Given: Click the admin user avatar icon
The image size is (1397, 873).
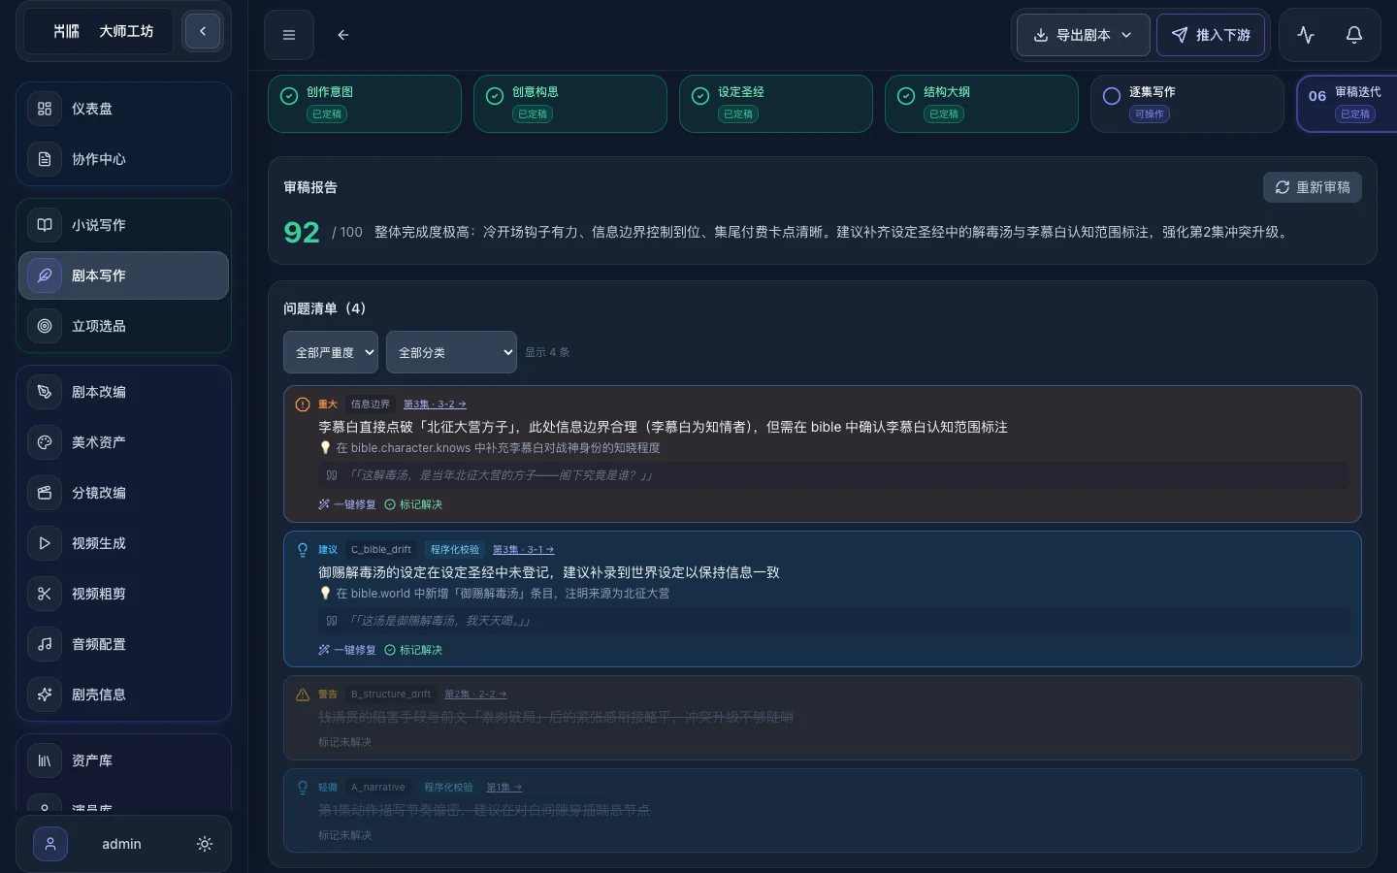Looking at the screenshot, I should pyautogui.click(x=50, y=844).
